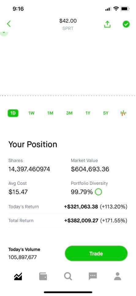Tap the Portfolio Diversity circle indicator
This screenshot has height=296, width=136.
click(x=99, y=192)
